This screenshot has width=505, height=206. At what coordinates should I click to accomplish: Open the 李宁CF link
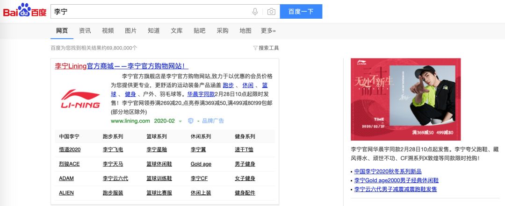199,178
